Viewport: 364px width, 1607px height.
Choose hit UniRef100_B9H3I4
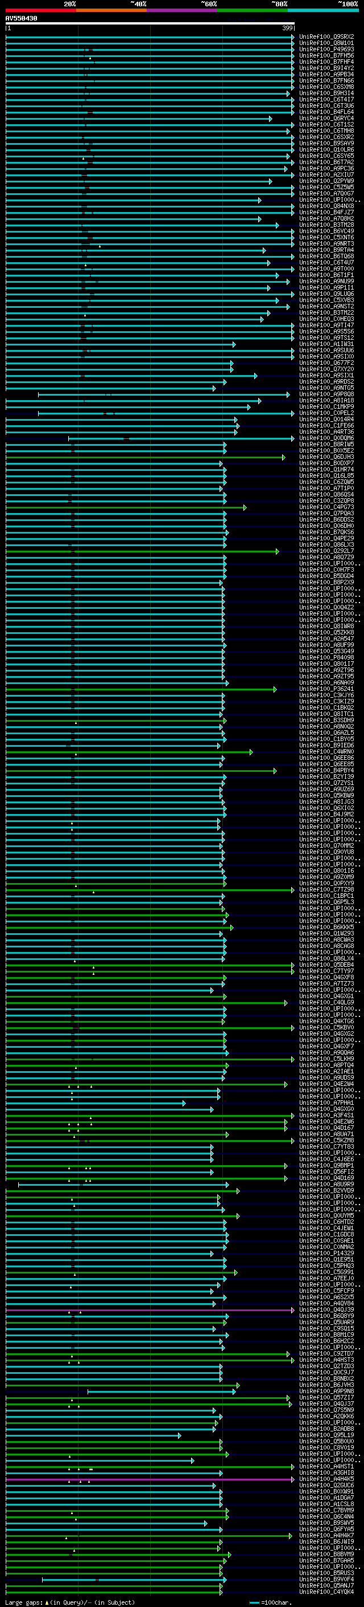pos(326,93)
